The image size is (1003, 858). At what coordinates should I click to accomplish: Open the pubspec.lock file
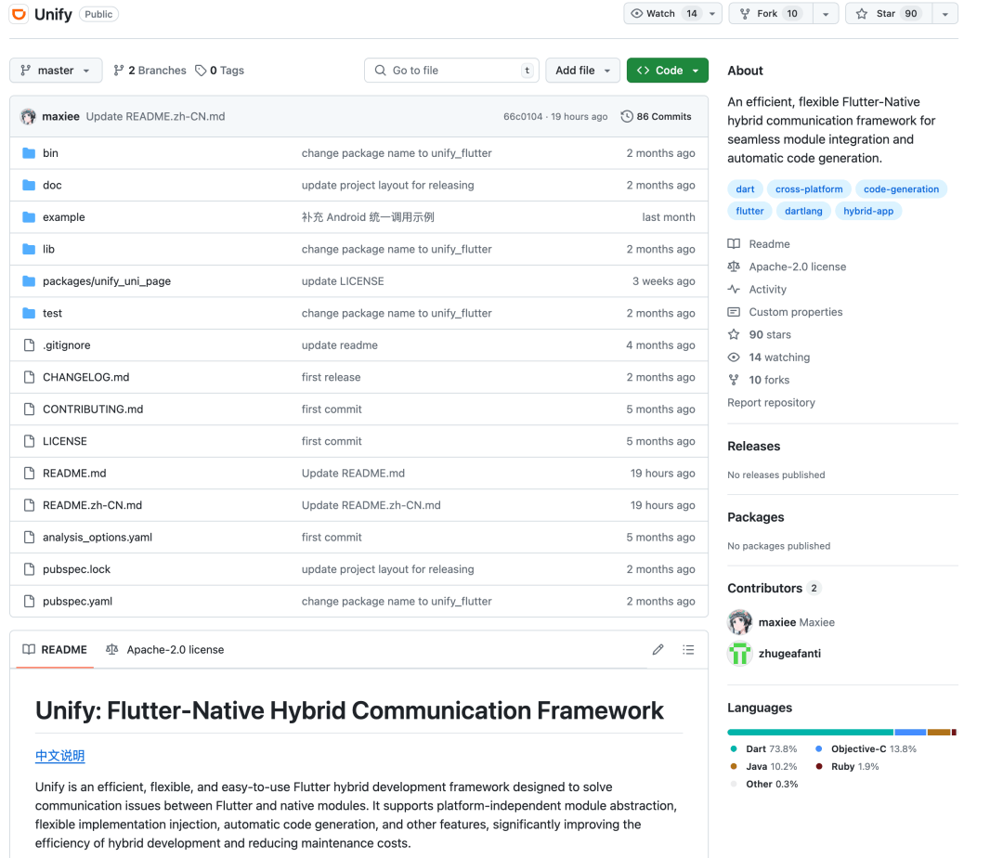[x=76, y=569]
